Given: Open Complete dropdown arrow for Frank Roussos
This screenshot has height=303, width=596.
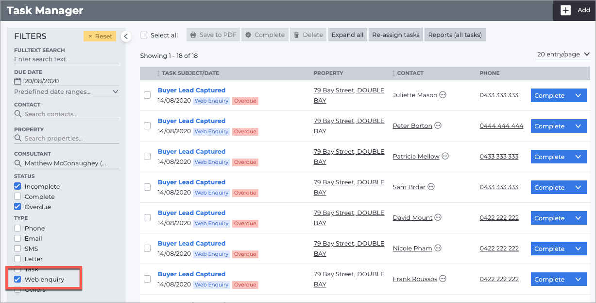Looking at the screenshot, I should point(578,280).
